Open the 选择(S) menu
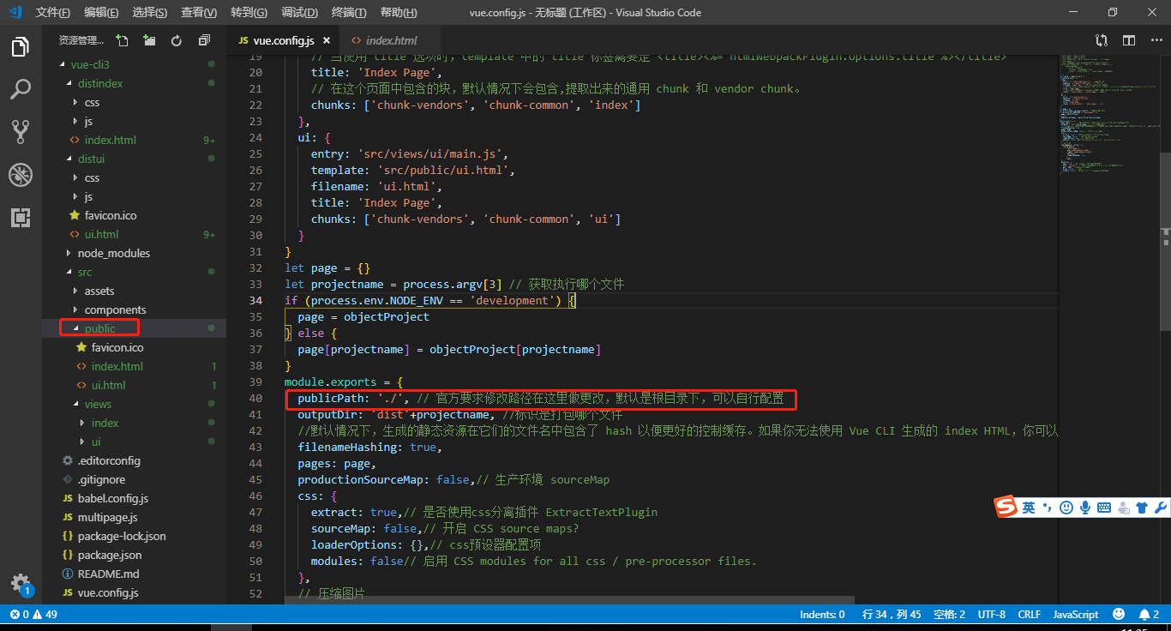Viewport: 1171px width, 631px height. click(150, 13)
